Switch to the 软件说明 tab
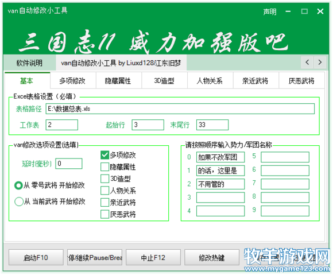Image resolution: width=333 pixels, height=275 pixels. point(29,63)
